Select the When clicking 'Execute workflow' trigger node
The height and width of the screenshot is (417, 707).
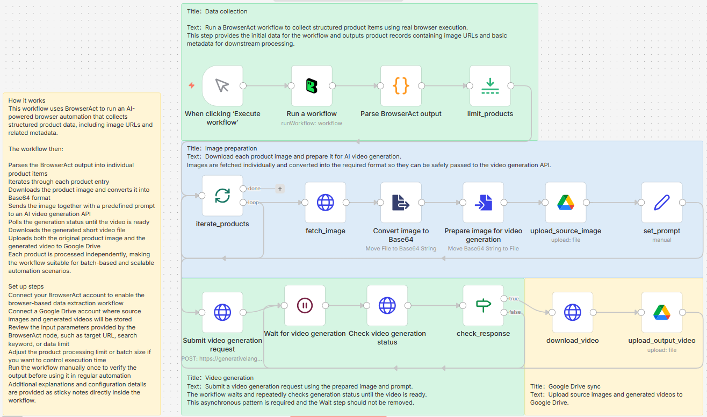click(222, 85)
